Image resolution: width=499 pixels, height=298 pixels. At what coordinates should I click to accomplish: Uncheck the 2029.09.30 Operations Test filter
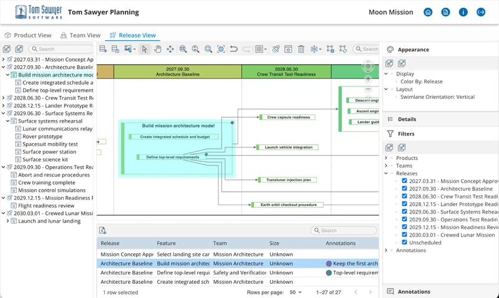[404, 219]
